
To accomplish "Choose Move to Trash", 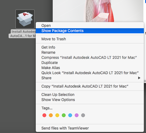I will (x=90, y=39).
